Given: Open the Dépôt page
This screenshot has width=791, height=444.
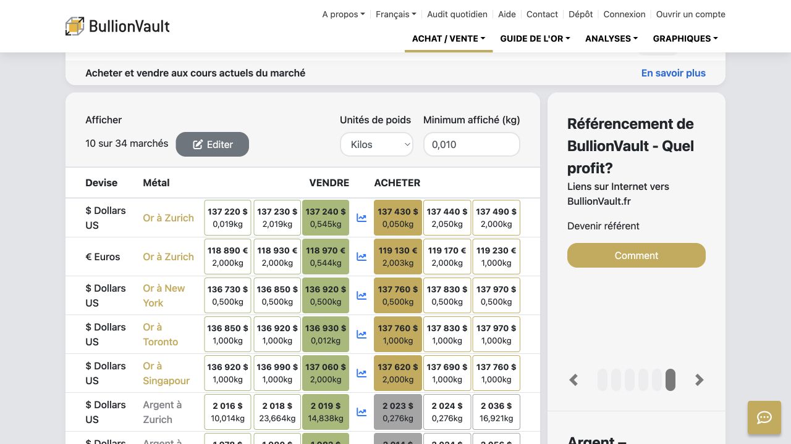Looking at the screenshot, I should pos(581,14).
